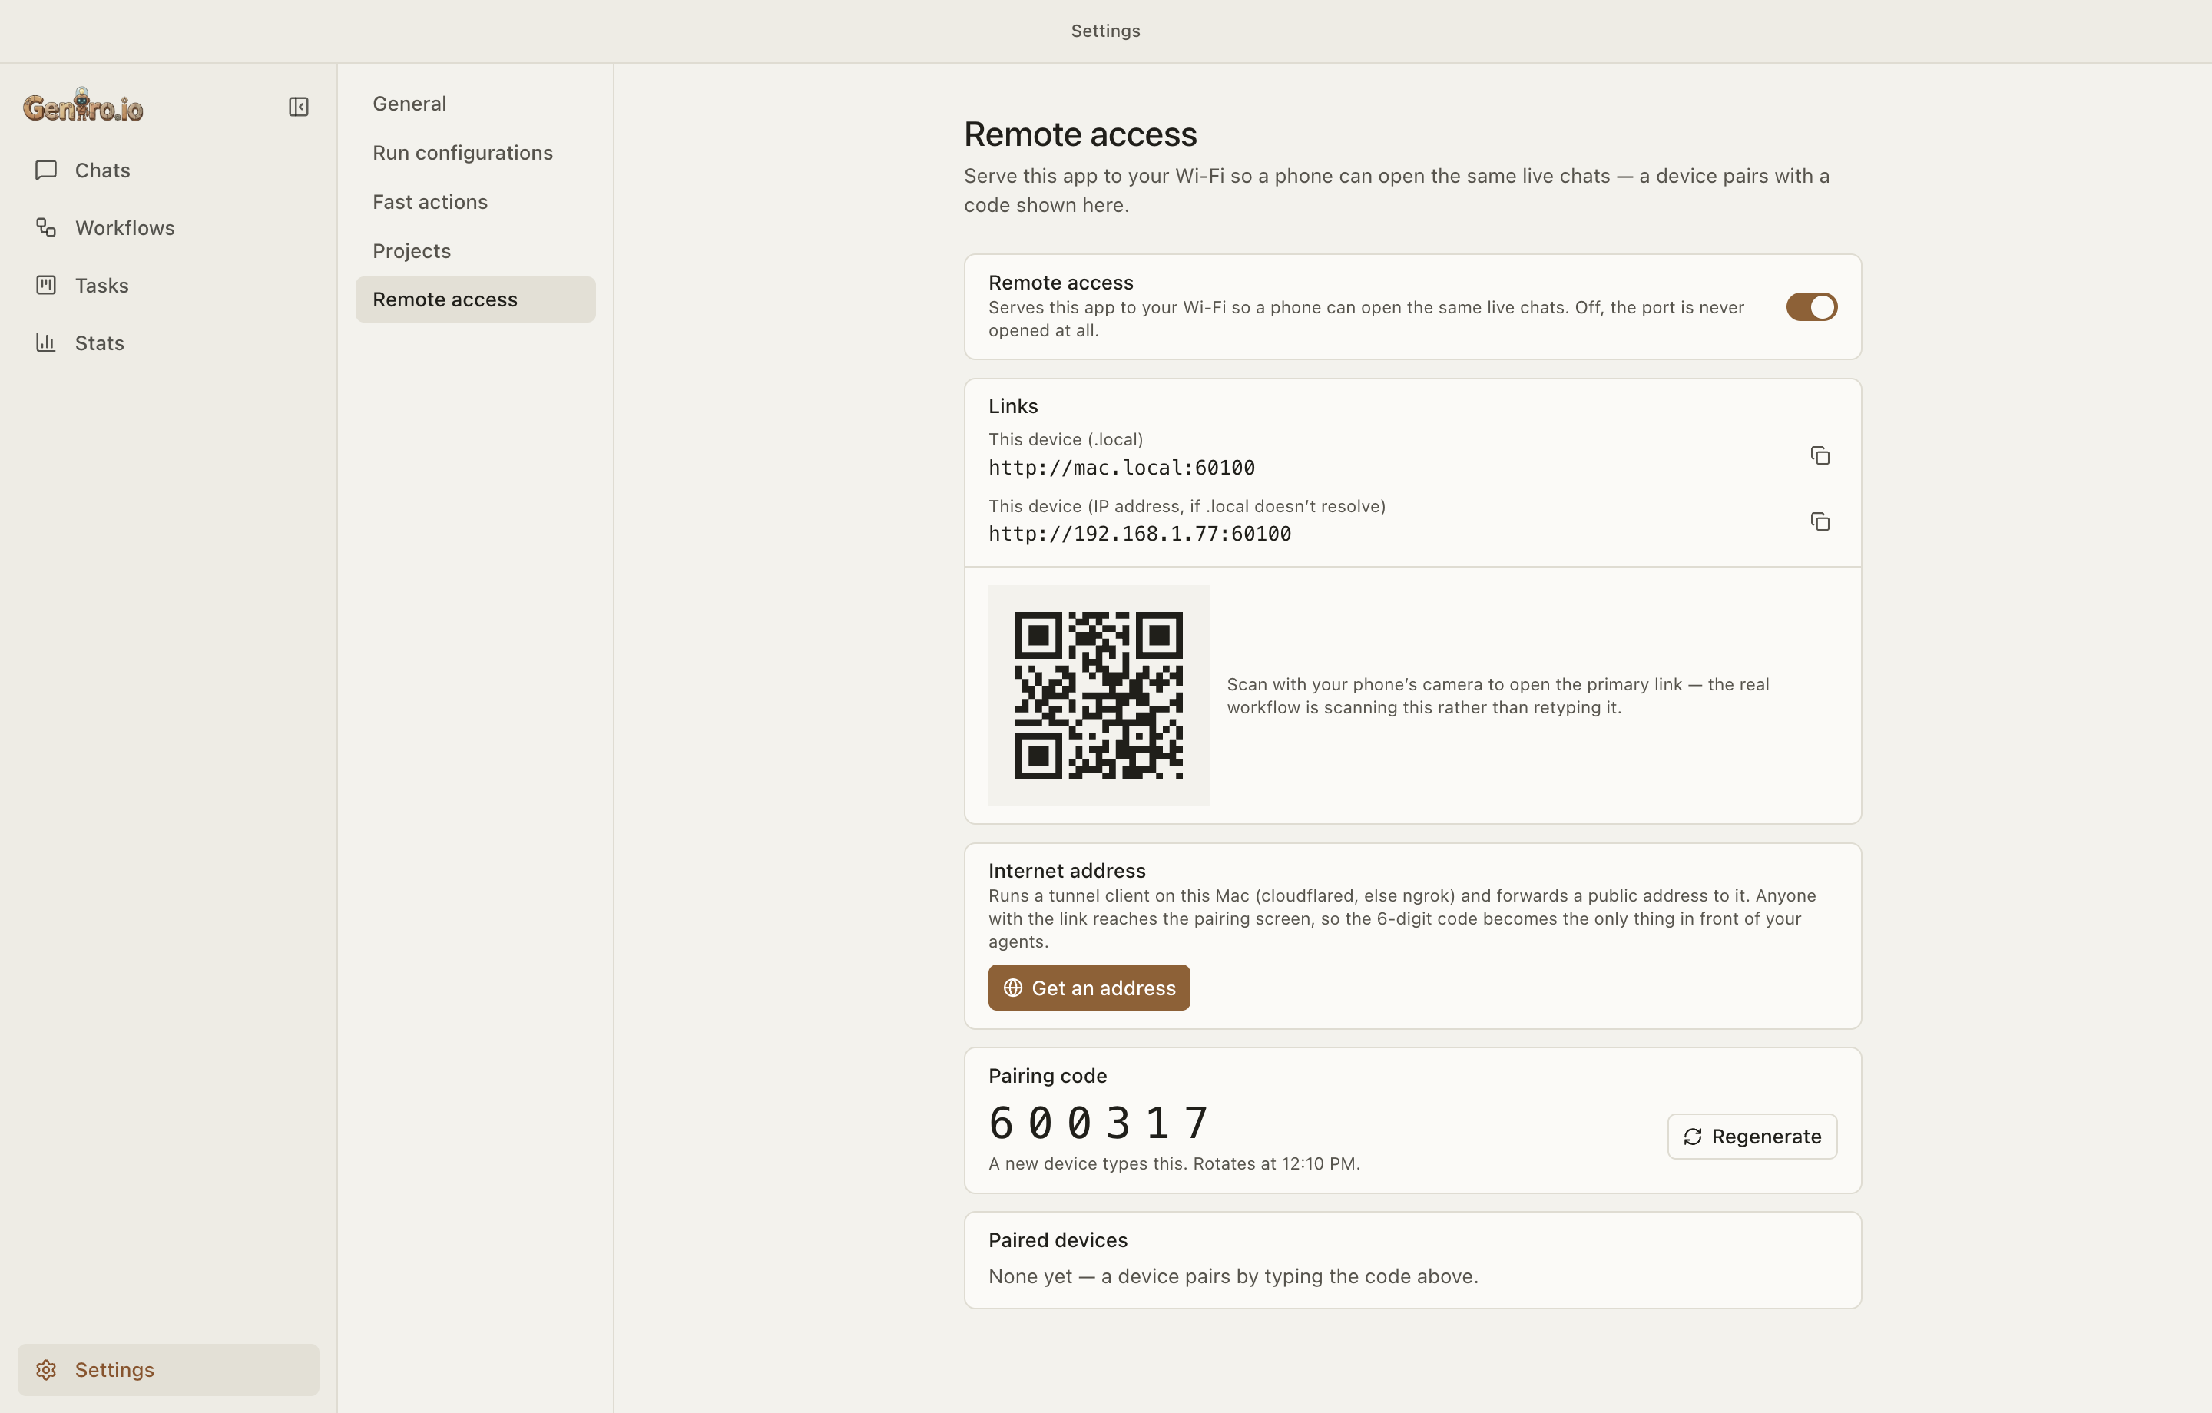Copy the IP address link
Screen dimensions: 2212x1413
click(1820, 522)
